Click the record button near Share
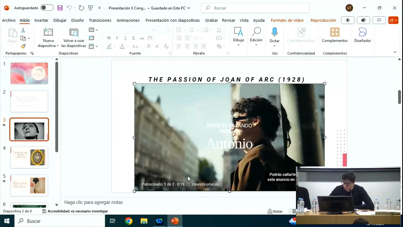403x227 pixels. 348,20
